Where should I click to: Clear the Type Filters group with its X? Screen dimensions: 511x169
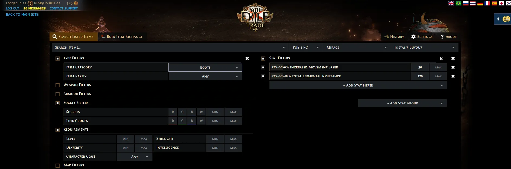pyautogui.click(x=247, y=58)
